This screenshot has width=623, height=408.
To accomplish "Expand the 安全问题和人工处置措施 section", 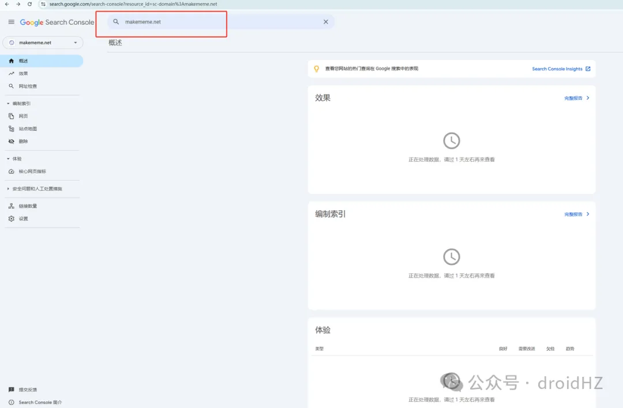I will point(8,189).
